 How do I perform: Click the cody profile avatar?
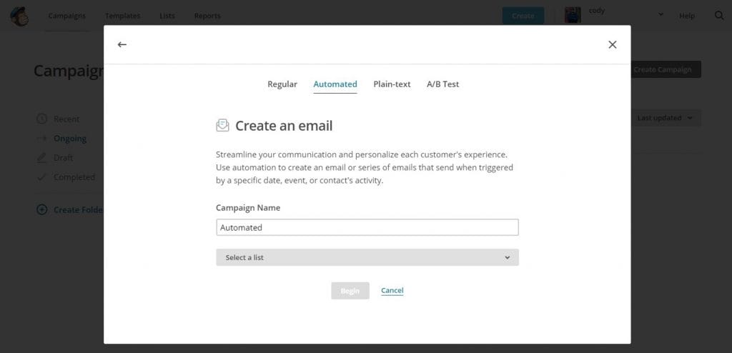pos(573,16)
